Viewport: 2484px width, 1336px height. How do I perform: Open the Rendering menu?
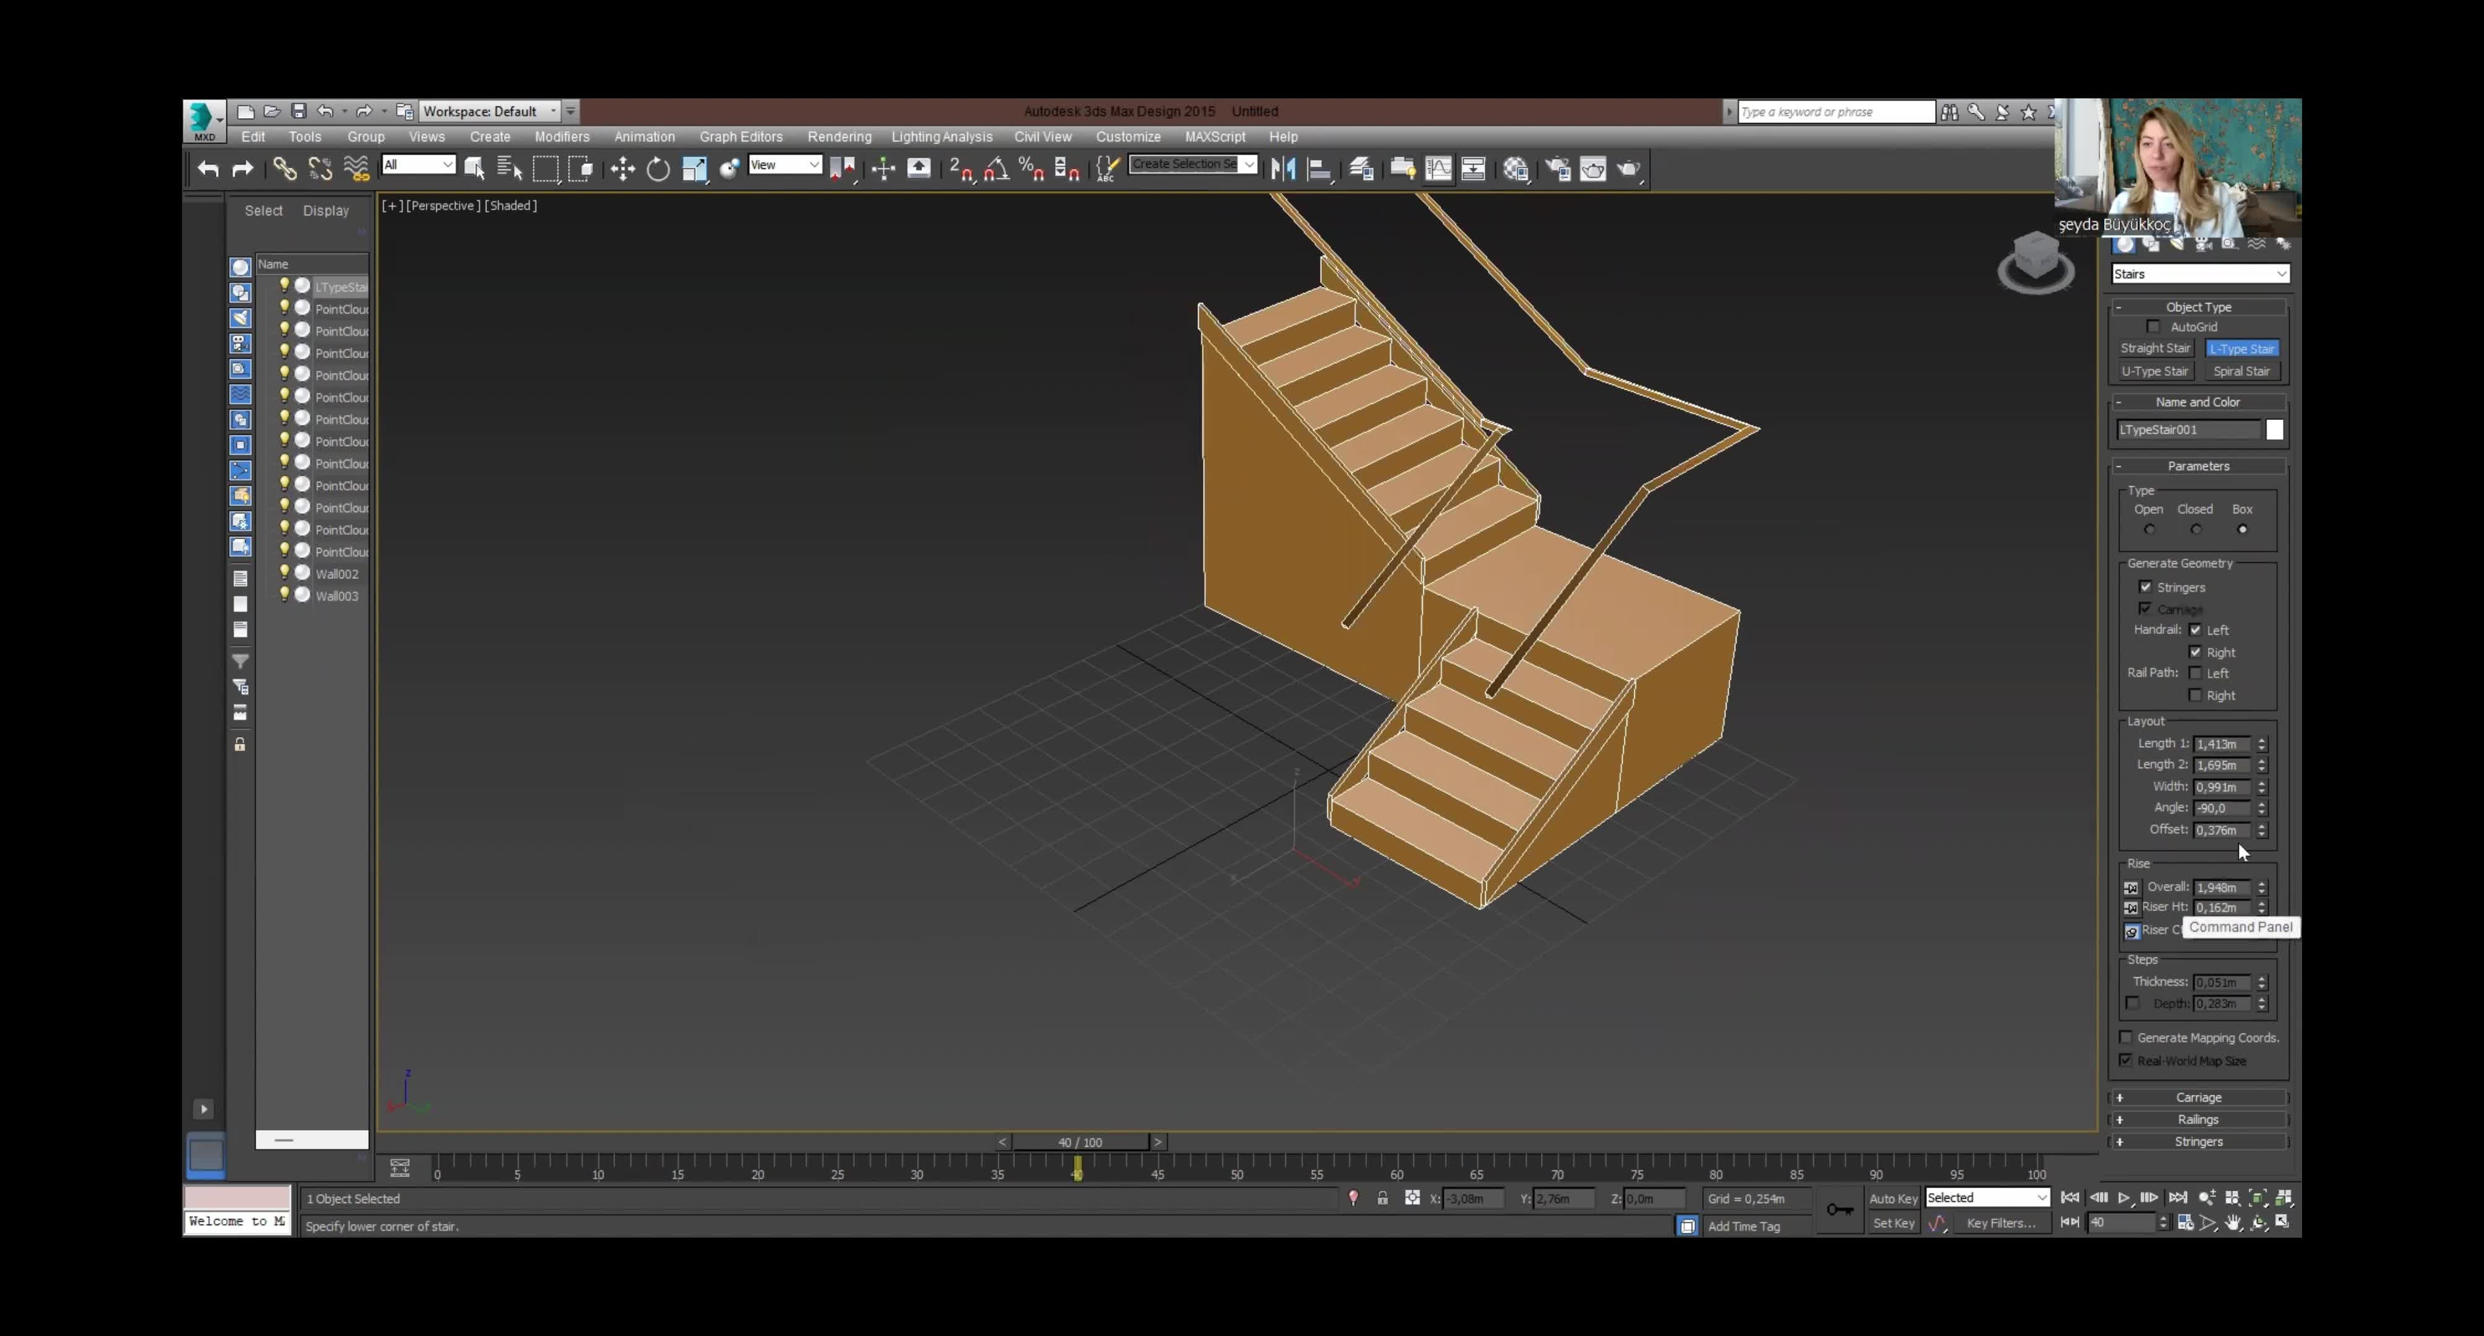tap(839, 137)
